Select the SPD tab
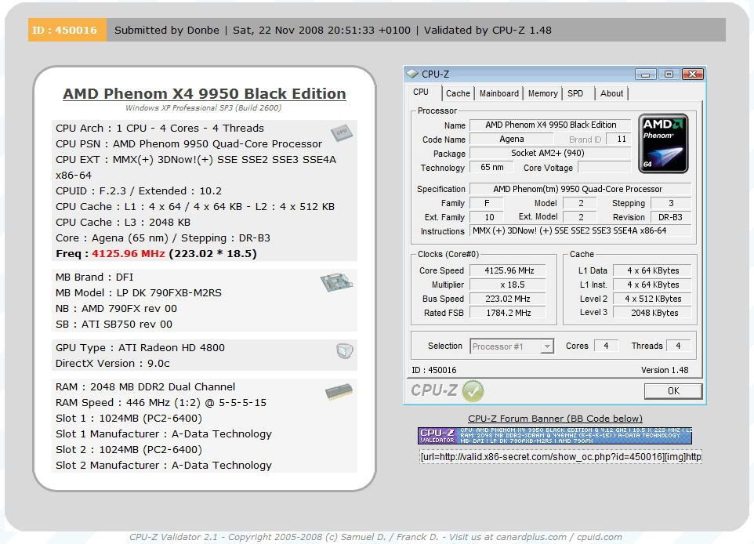 coord(577,93)
